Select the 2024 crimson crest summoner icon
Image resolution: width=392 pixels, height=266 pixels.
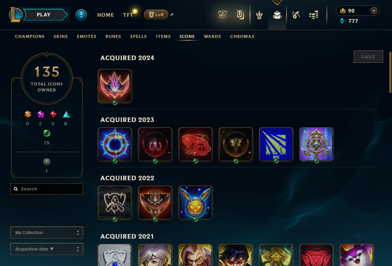(115, 86)
